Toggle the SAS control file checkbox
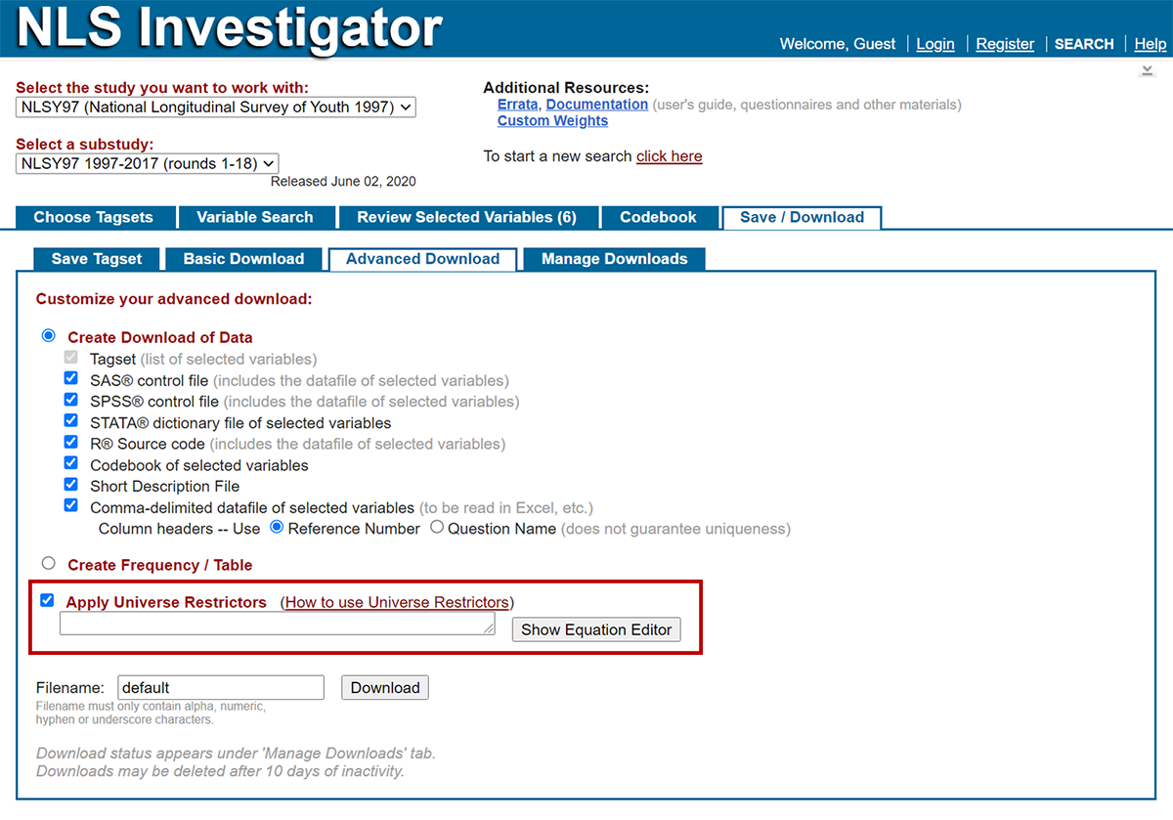The width and height of the screenshot is (1173, 820). click(x=70, y=379)
